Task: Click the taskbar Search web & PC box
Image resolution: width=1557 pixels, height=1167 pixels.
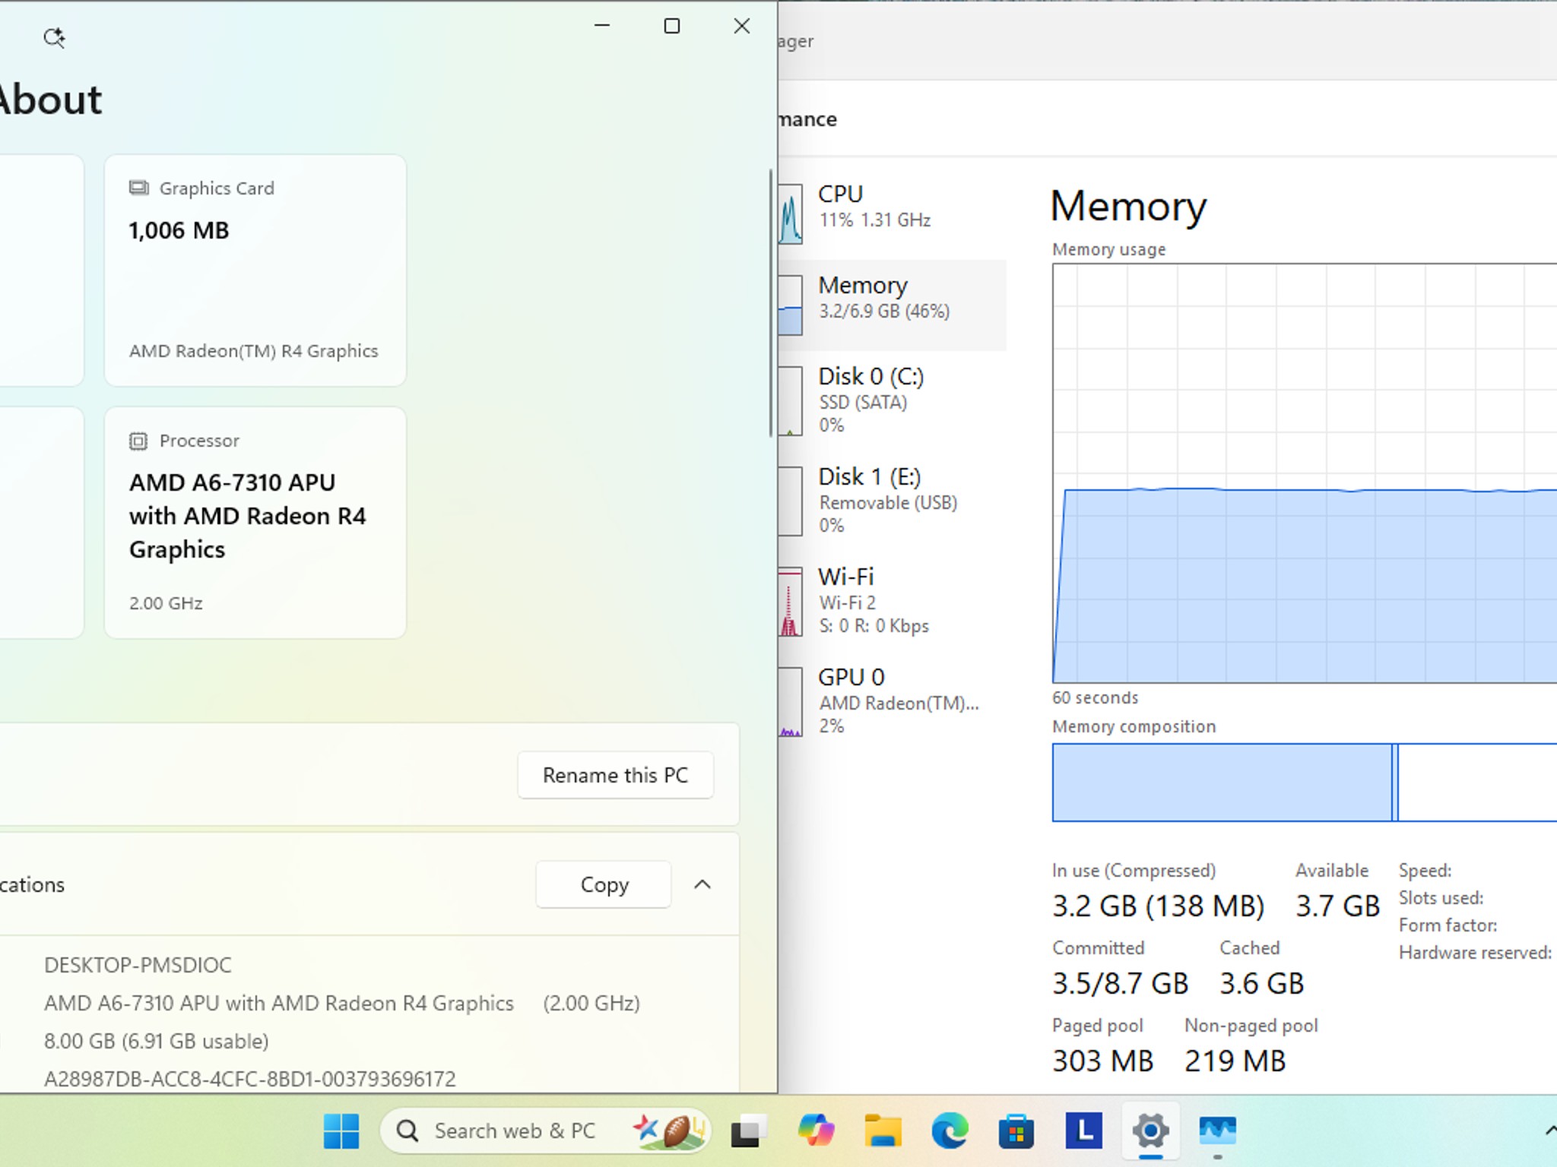Action: (546, 1131)
